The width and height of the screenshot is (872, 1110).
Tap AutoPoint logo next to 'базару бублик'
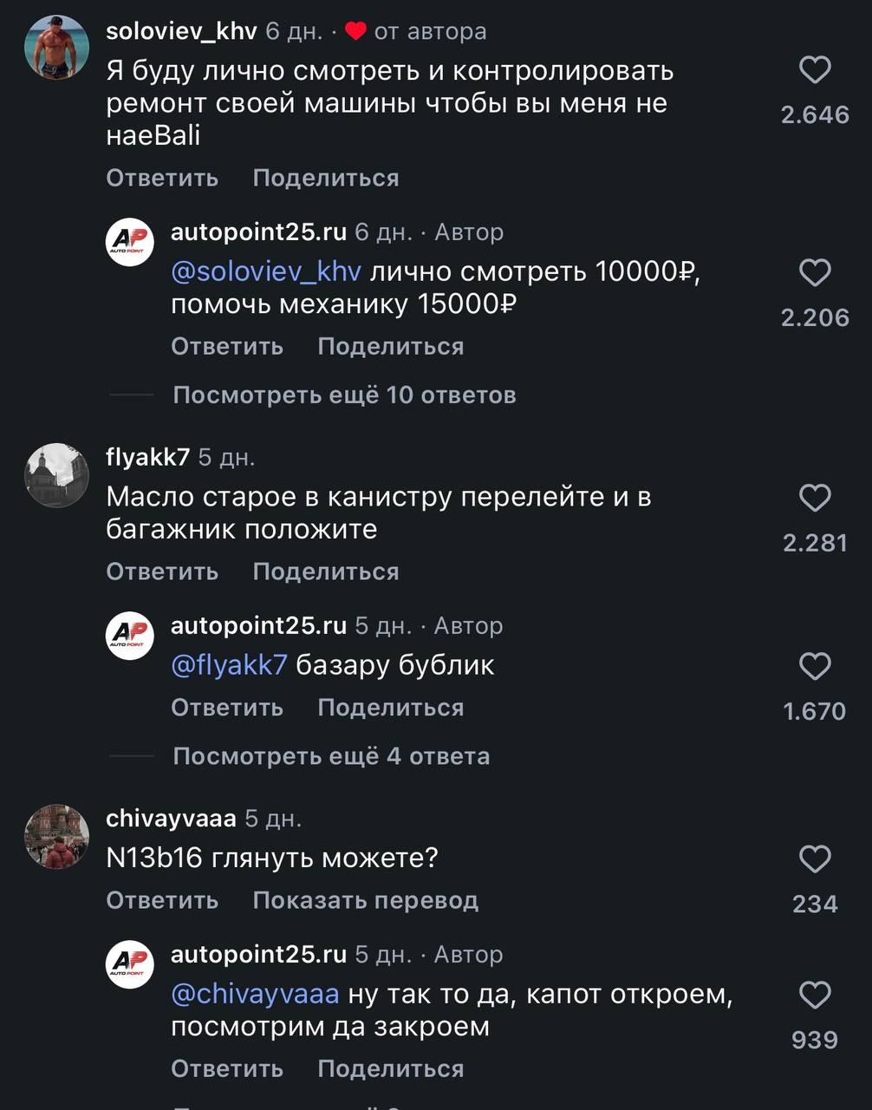click(x=130, y=636)
